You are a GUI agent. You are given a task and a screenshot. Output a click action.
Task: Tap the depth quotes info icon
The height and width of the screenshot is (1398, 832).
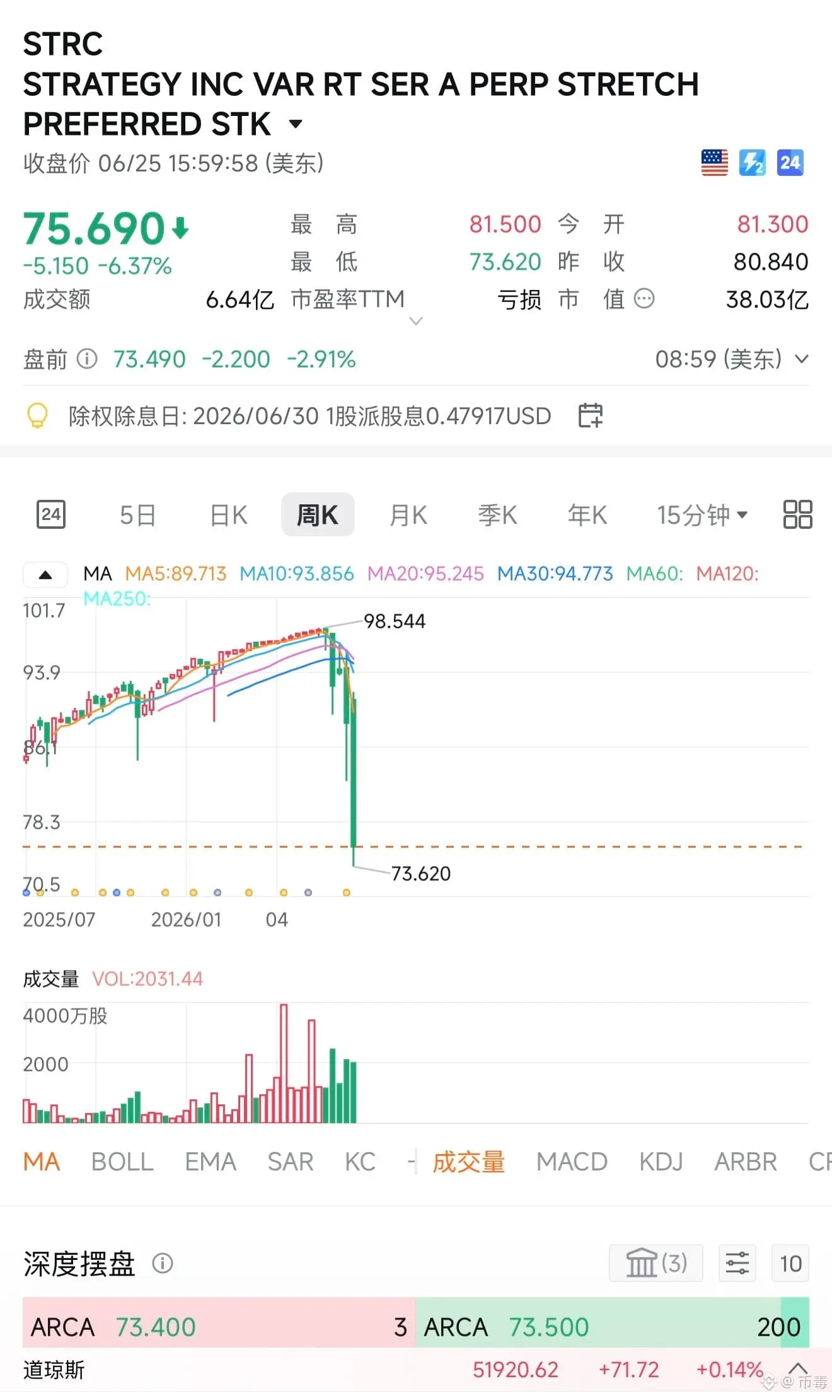click(x=163, y=1263)
